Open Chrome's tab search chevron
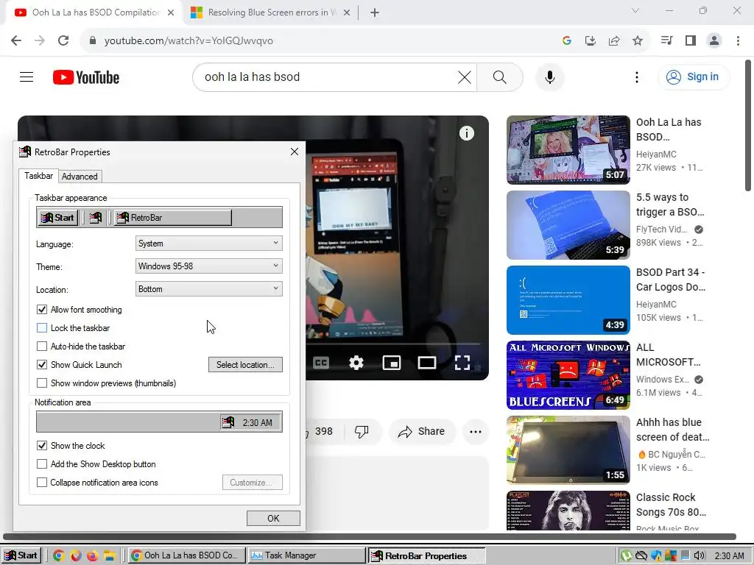This screenshot has width=754, height=565. (635, 10)
